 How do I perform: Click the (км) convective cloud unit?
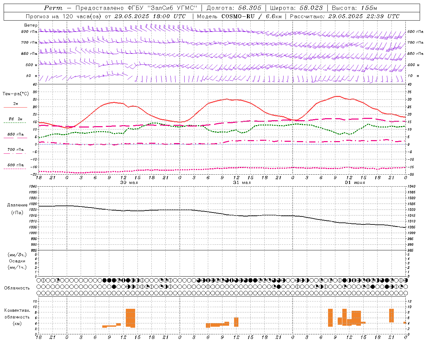pos(17,323)
